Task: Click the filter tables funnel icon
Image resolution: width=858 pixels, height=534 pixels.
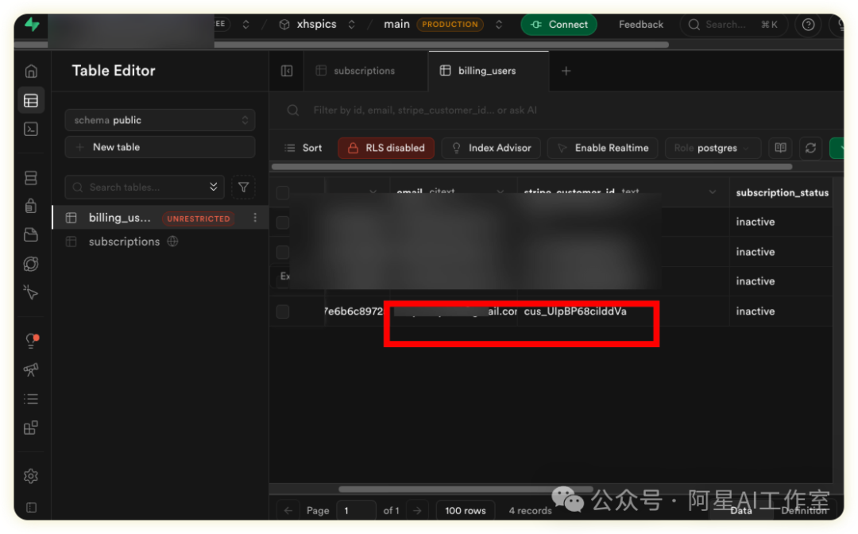Action: click(x=243, y=188)
